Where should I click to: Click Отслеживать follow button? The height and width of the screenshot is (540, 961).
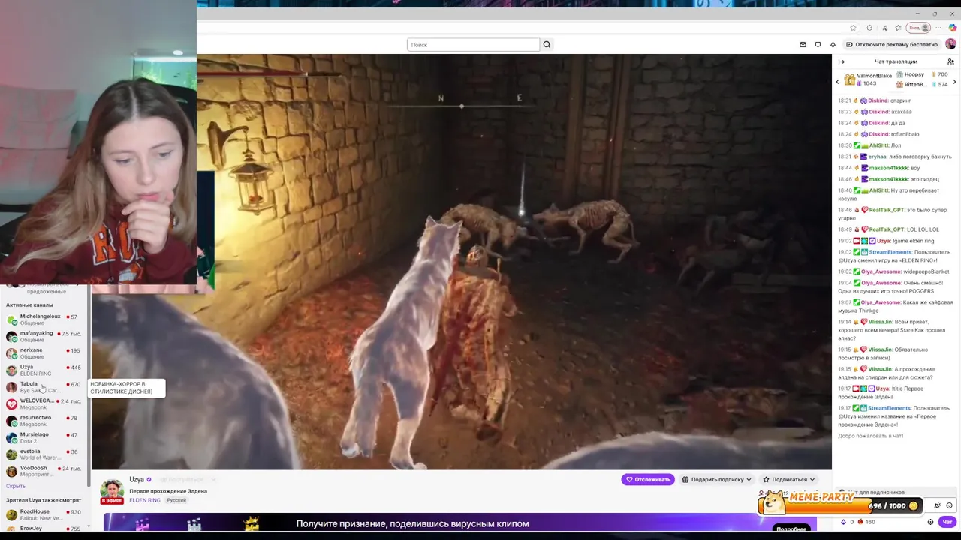[648, 479]
